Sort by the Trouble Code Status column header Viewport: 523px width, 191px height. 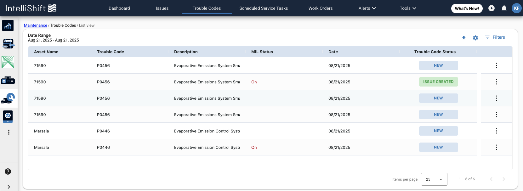pos(435,52)
